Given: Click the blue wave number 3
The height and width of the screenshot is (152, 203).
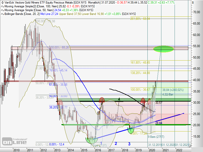Looking at the screenshot, I should pos(129,144).
